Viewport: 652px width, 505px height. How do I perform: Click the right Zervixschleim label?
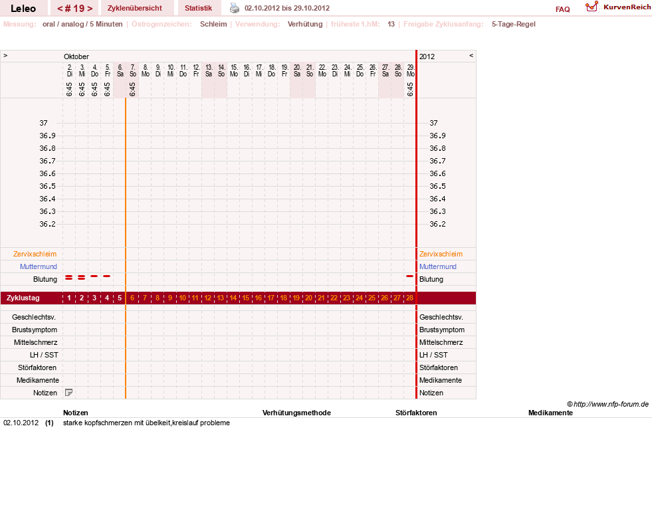pyautogui.click(x=441, y=254)
